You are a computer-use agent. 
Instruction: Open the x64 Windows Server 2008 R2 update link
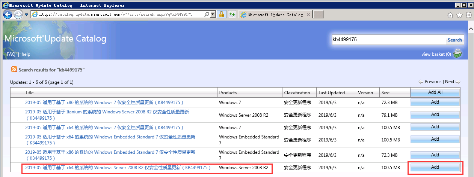coord(118,168)
